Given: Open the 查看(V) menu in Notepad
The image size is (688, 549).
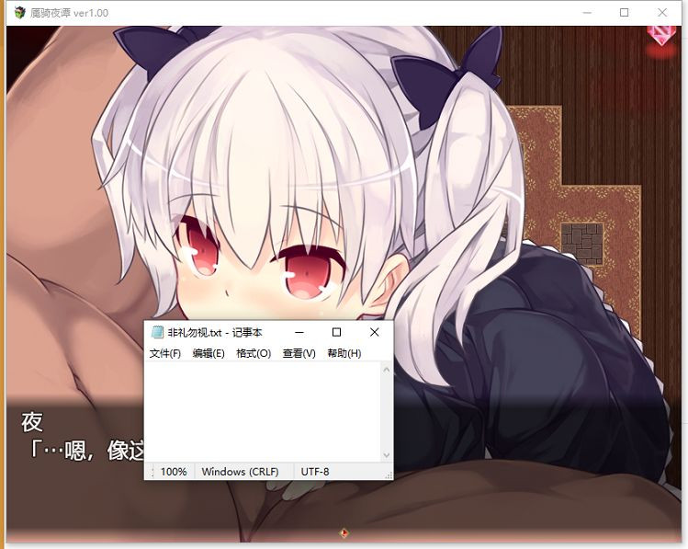Looking at the screenshot, I should point(299,353).
